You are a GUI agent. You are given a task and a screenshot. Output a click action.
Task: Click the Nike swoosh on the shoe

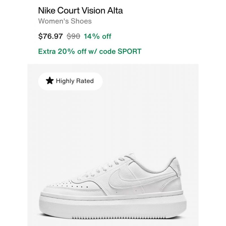tap(130, 178)
